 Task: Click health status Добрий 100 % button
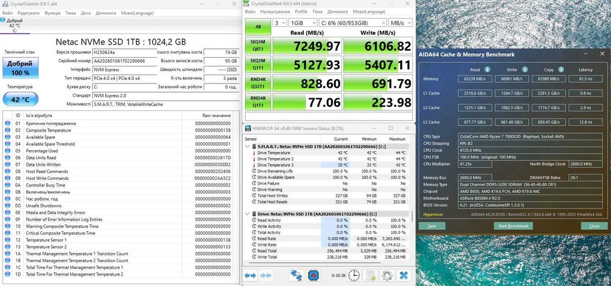click(x=21, y=68)
